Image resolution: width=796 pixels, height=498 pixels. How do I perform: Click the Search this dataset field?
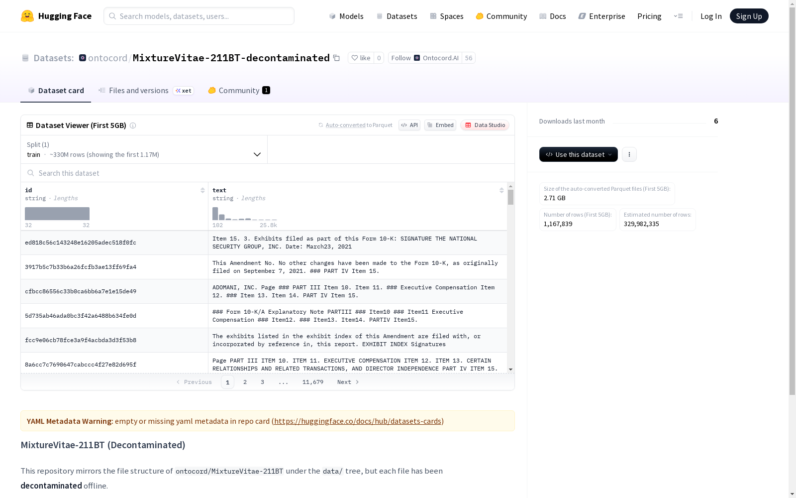(x=268, y=173)
